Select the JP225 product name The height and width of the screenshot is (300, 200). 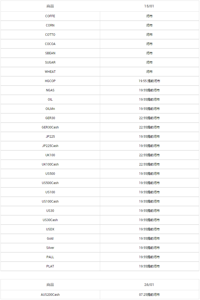50,137
